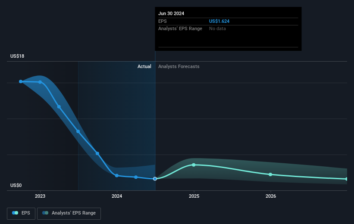Toggle the EPS legend series
Screen dimensions: 354x224
point(21,213)
